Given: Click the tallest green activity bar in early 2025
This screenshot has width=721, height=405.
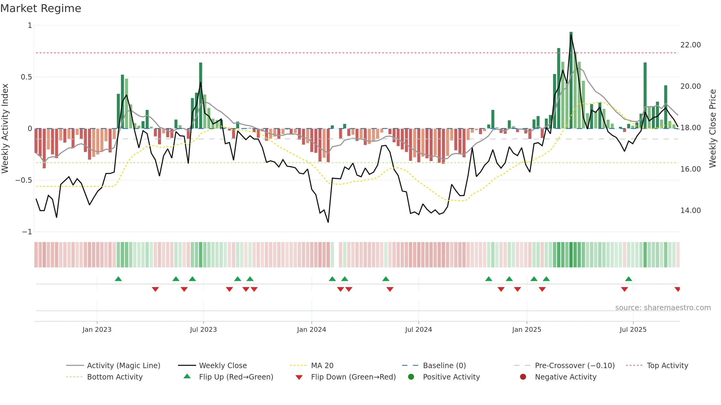Looking at the screenshot, I should coord(571,80).
